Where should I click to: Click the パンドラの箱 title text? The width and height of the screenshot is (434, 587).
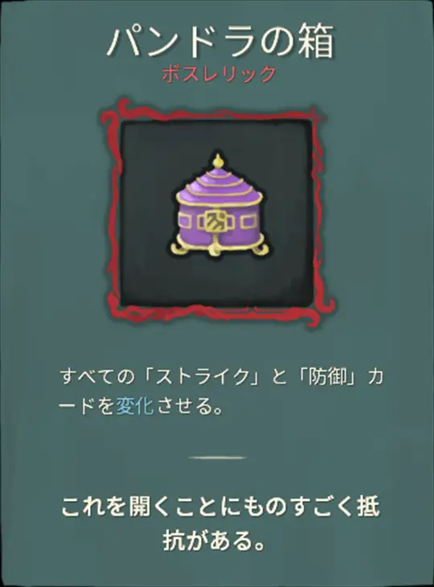coord(221,40)
